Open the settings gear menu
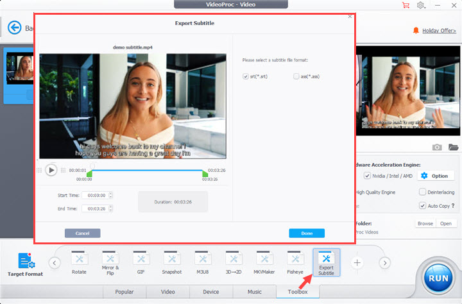Image resolution: width=462 pixels, height=304 pixels. click(421, 5)
